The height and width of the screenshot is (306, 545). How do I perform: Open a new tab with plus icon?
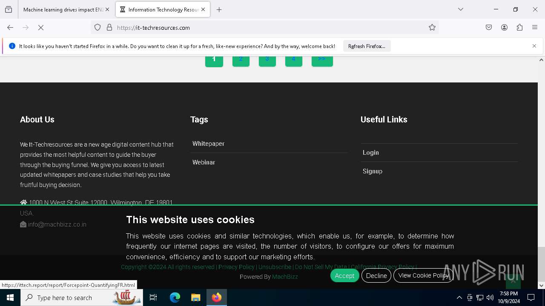(x=219, y=9)
